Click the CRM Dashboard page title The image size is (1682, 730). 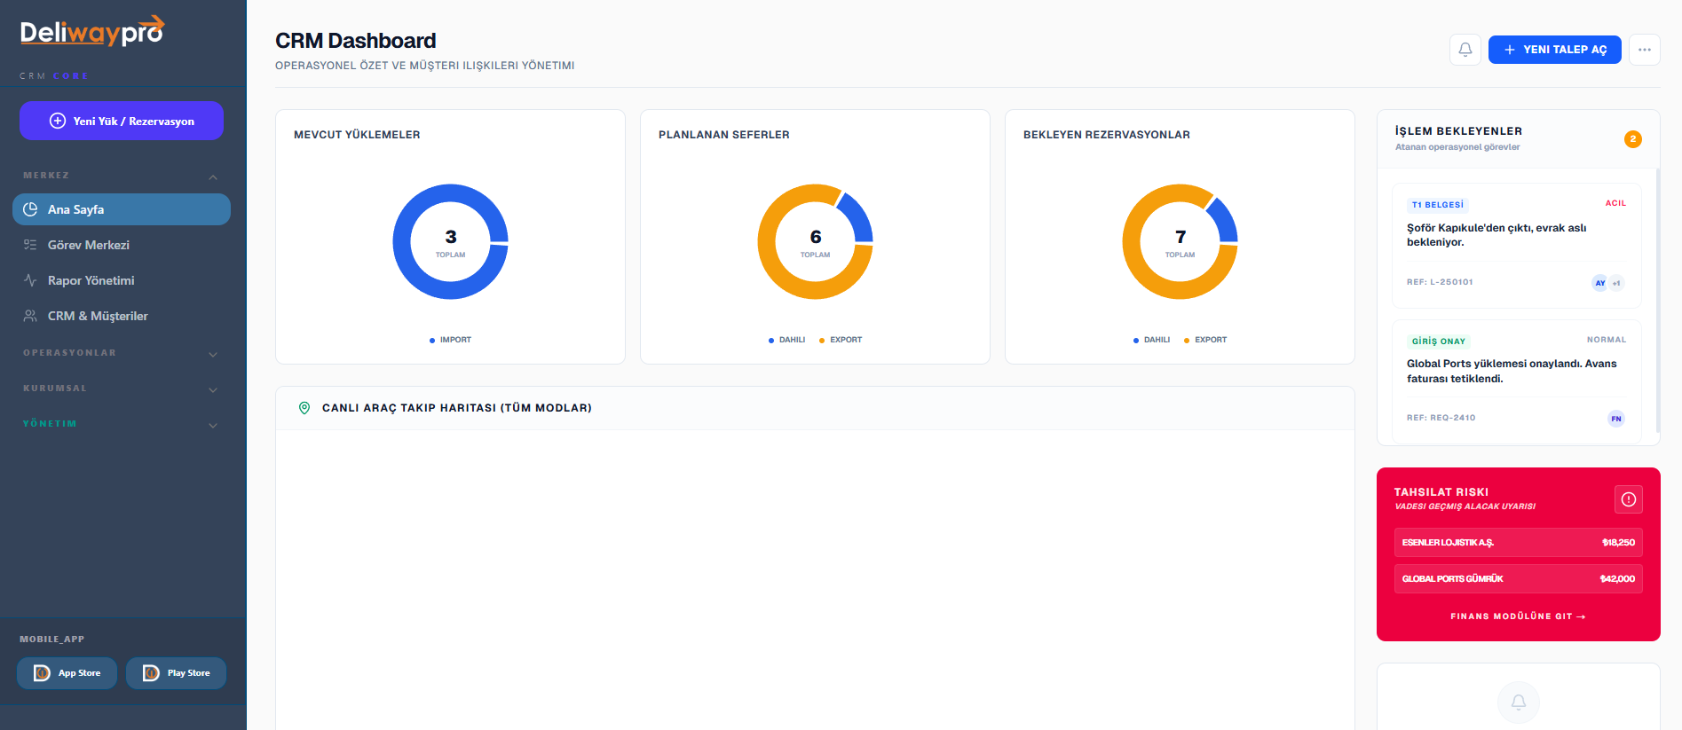point(355,41)
